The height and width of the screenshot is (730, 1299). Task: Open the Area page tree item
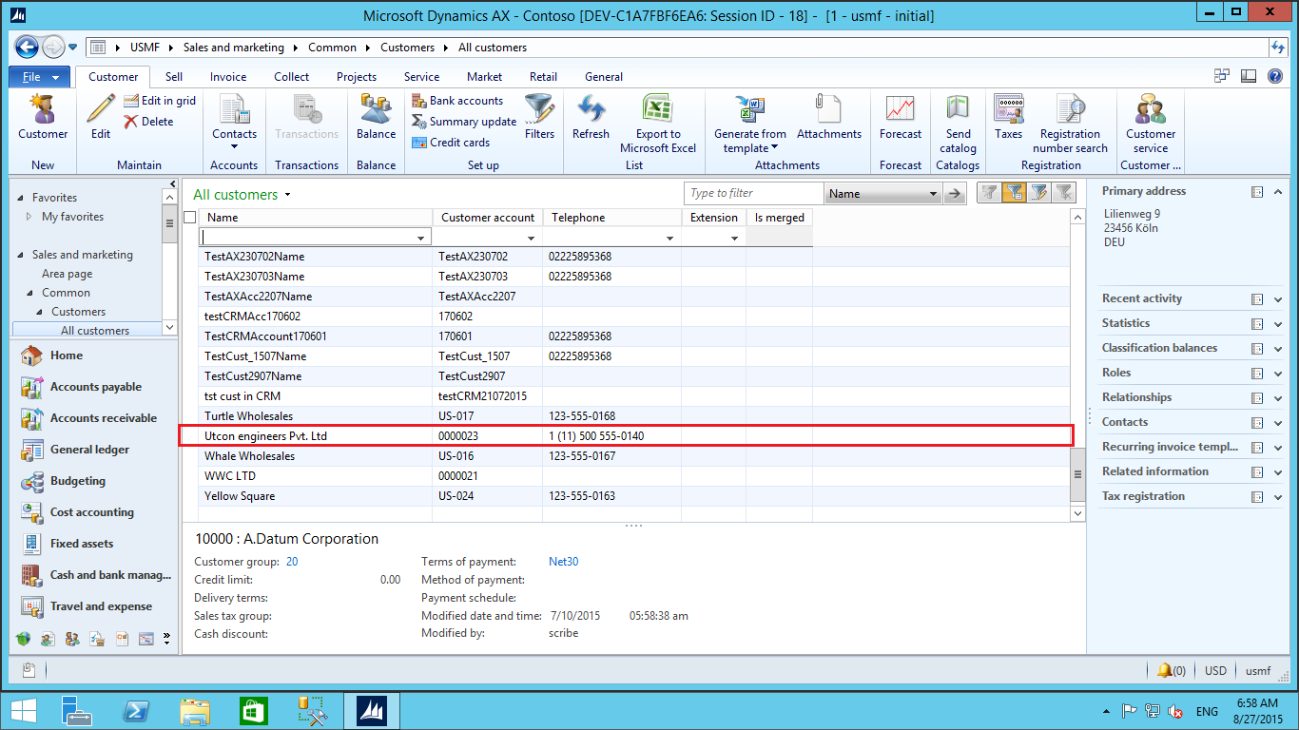tap(67, 274)
